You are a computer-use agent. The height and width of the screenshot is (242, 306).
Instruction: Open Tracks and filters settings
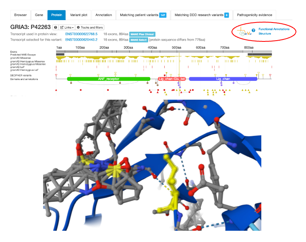pyautogui.click(x=90, y=27)
